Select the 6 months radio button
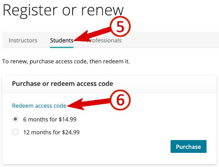The width and height of the screenshot is (219, 167). click(15, 119)
